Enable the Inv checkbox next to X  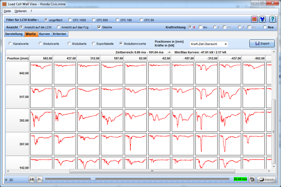pos(203,27)
